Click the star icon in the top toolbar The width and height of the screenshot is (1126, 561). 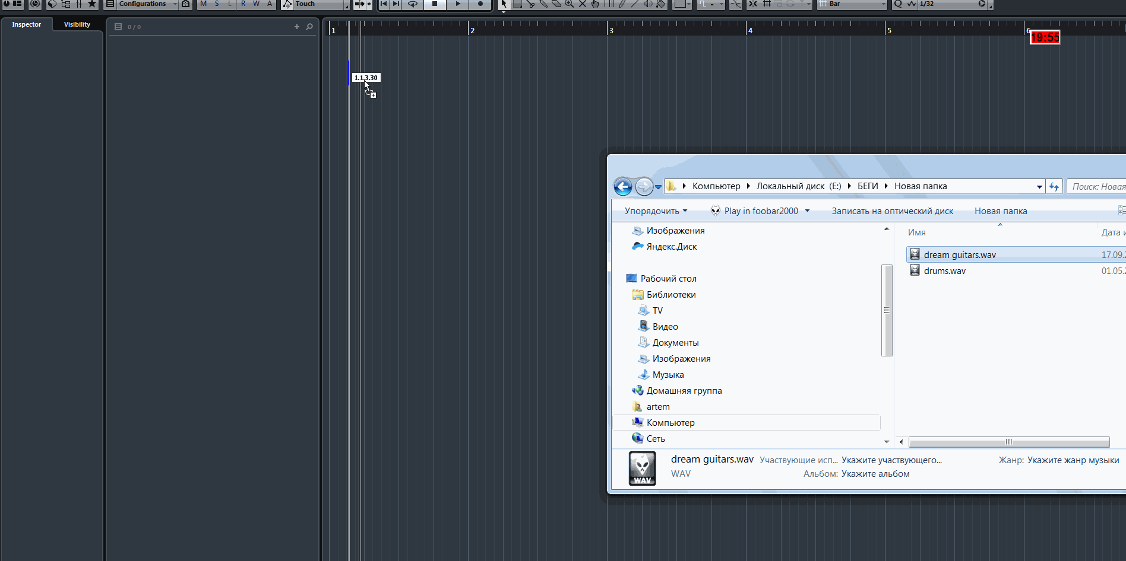pyautogui.click(x=92, y=4)
